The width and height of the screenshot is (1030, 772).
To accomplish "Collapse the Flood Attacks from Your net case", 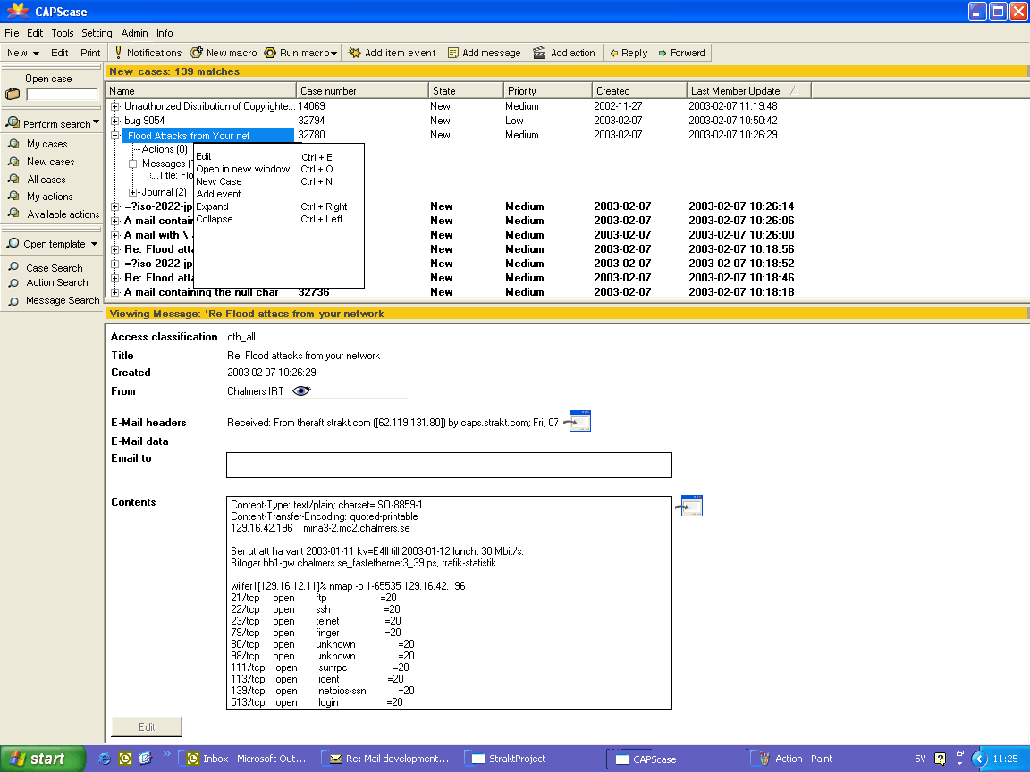I will [115, 136].
